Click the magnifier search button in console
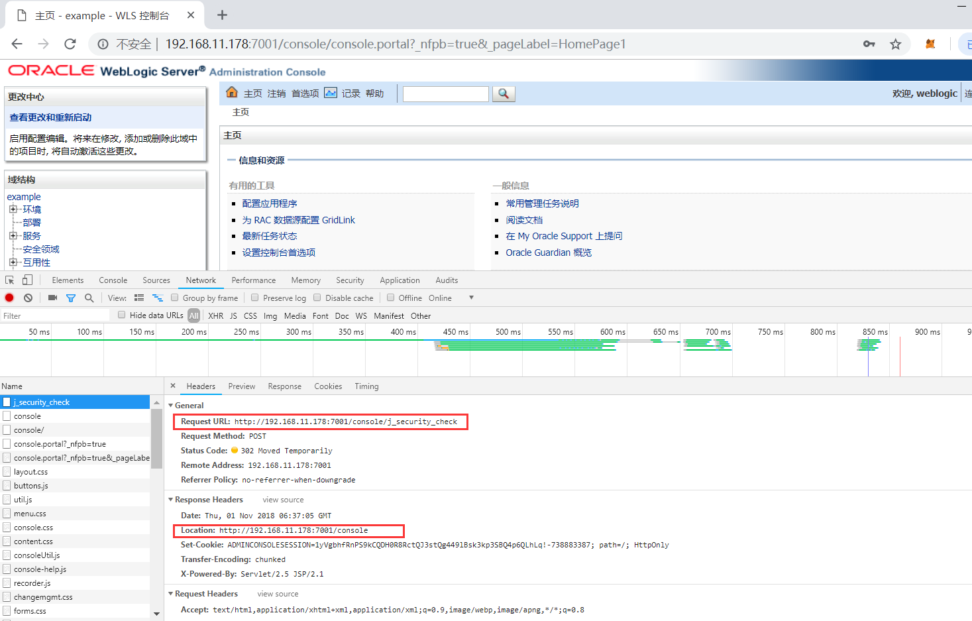This screenshot has height=621, width=972. 504,93
